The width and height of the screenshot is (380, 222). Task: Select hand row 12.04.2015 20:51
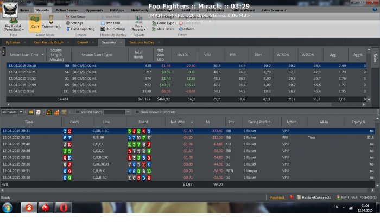(188, 170)
